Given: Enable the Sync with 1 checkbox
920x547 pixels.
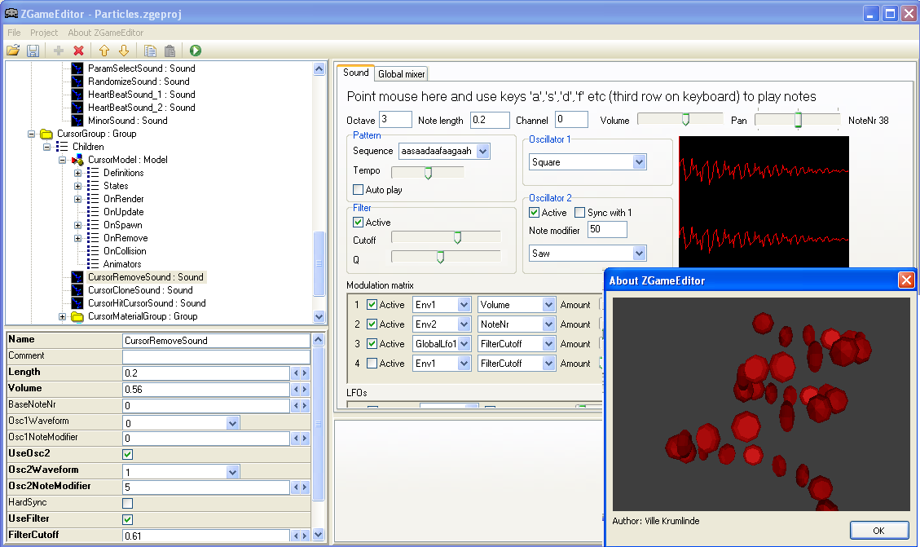Looking at the screenshot, I should pyautogui.click(x=579, y=213).
